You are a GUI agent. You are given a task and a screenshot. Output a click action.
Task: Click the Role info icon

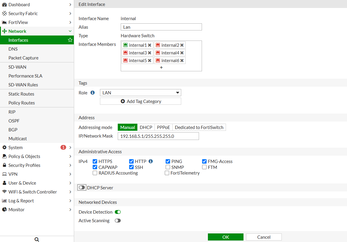pyautogui.click(x=93, y=93)
